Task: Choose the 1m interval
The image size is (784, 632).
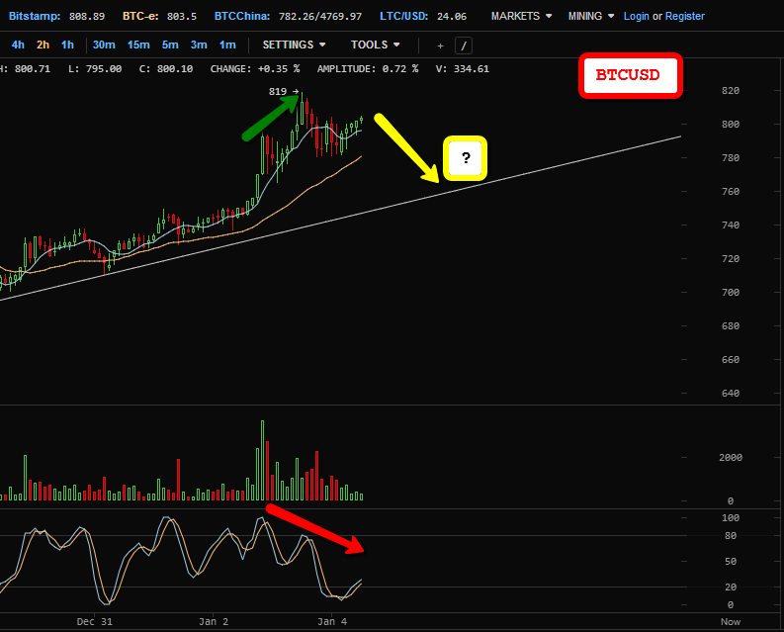Action: [227, 45]
